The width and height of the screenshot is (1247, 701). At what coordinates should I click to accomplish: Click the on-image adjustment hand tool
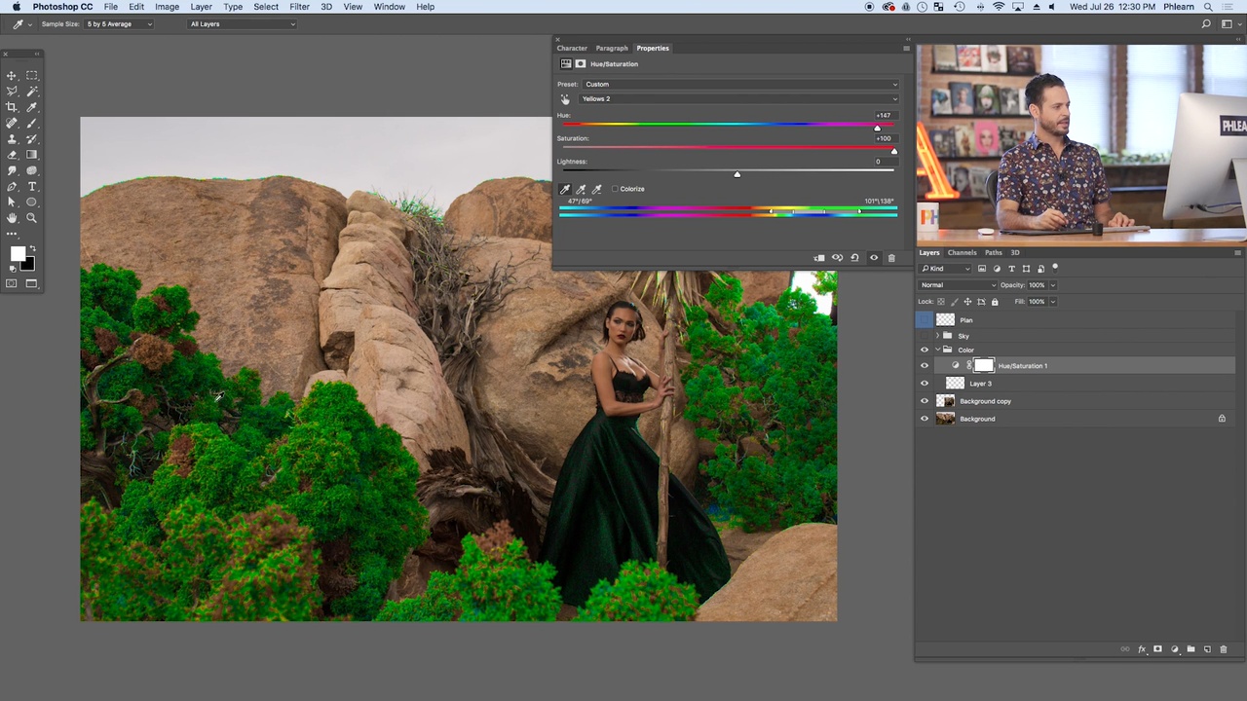tap(565, 99)
